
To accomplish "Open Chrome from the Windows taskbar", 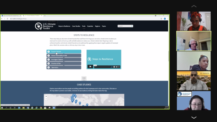I will click(41, 108).
